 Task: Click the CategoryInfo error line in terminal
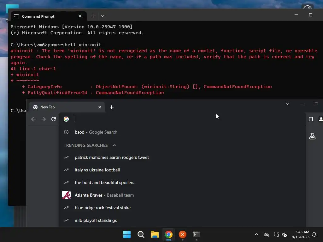click(147, 87)
